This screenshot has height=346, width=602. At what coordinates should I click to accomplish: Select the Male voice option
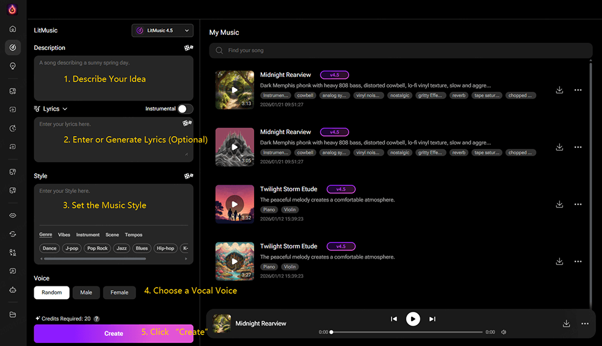tap(86, 292)
